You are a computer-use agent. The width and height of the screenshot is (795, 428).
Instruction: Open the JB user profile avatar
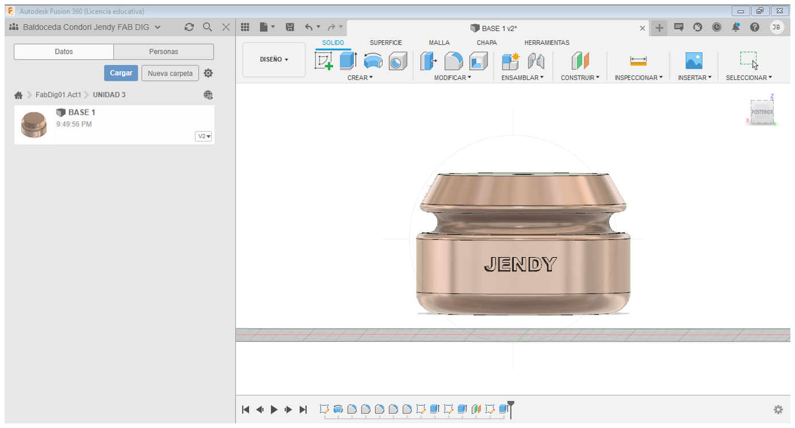777,27
